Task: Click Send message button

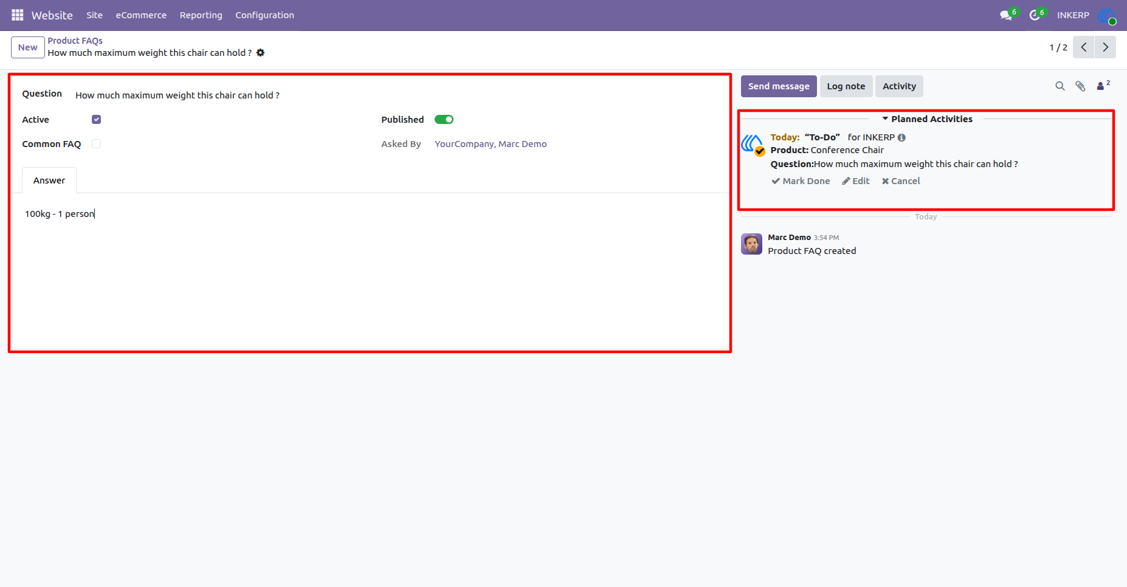Action: pos(779,86)
